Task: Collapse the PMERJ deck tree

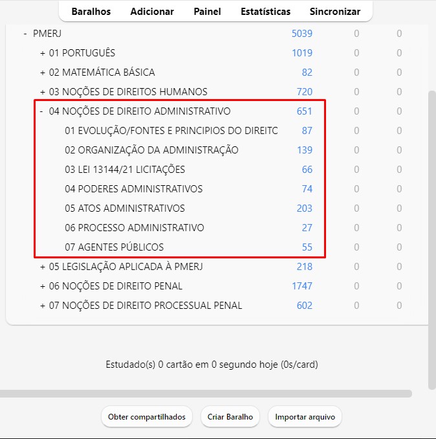Action: pos(25,34)
